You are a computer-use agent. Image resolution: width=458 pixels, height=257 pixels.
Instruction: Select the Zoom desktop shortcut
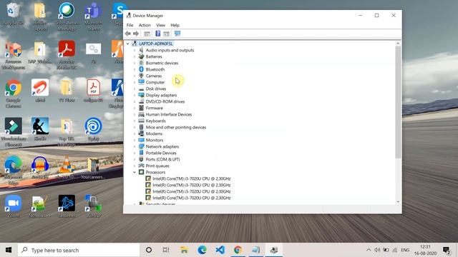point(13,206)
